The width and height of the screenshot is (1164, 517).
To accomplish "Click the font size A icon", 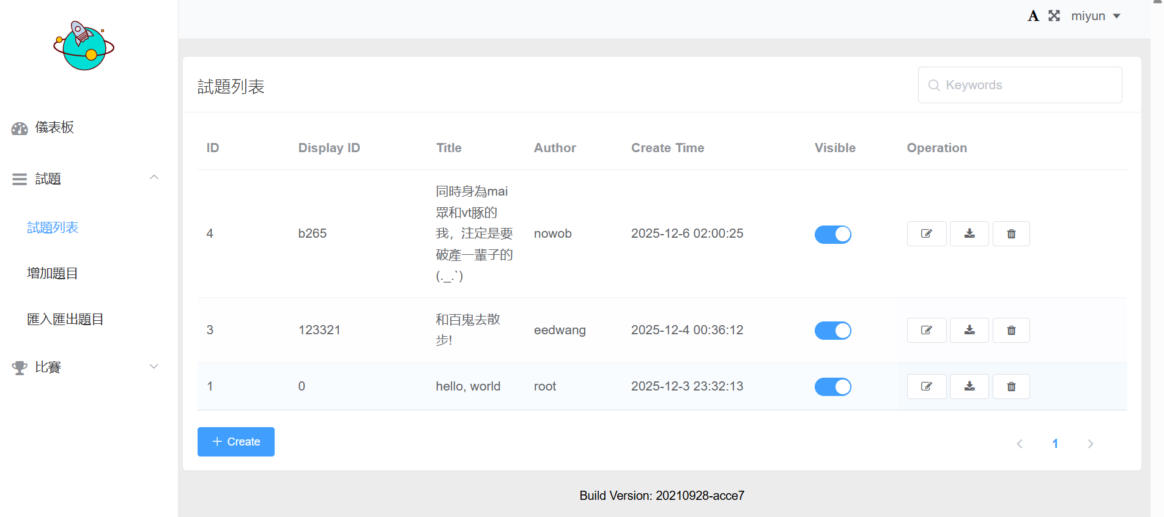I will 1033,16.
